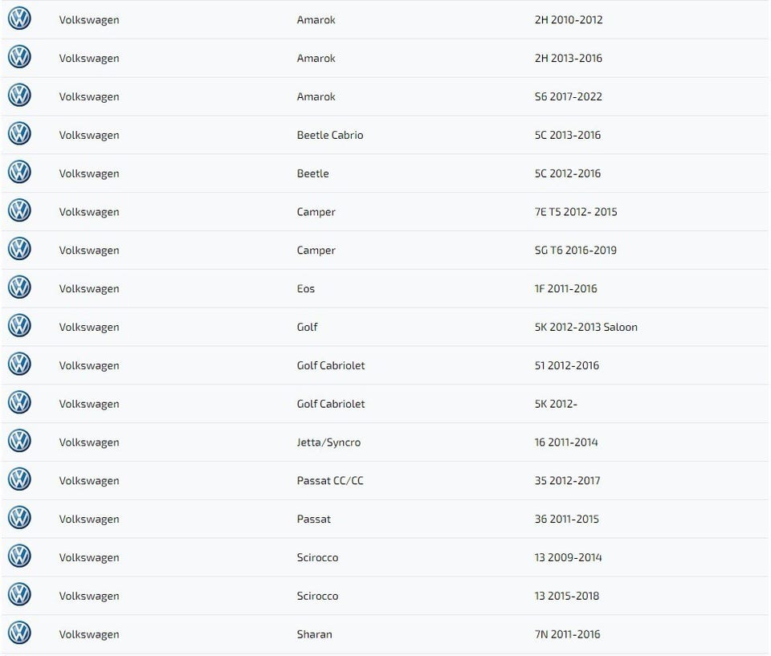771x656 pixels.
Task: Click the VW logo beside Amarok 2H 2010-2012
Action: (19, 18)
